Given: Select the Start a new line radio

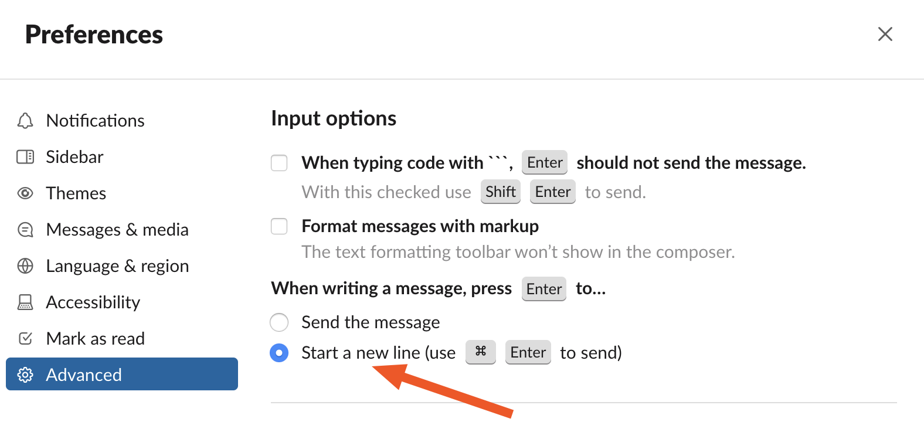Looking at the screenshot, I should click(279, 353).
